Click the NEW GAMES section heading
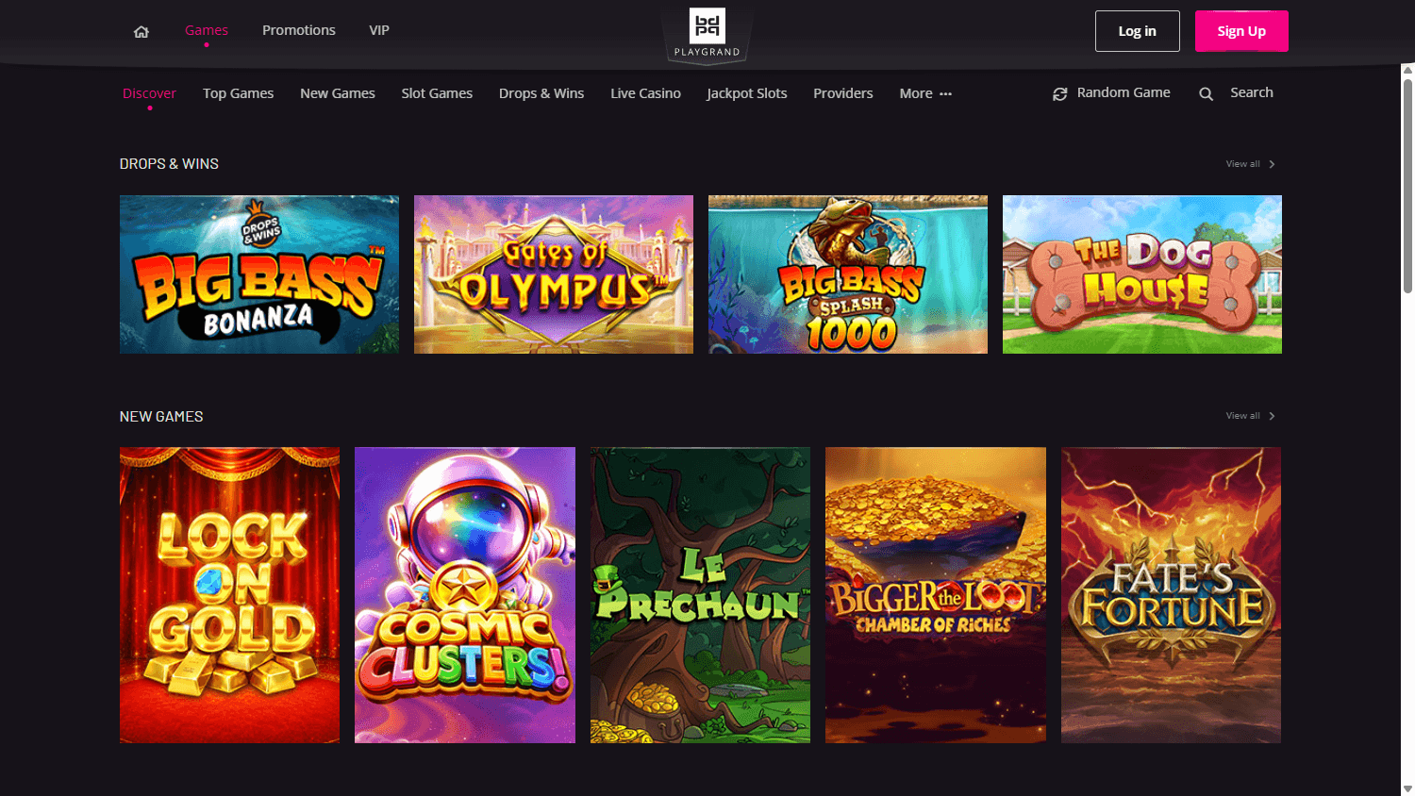1415x796 pixels. tap(161, 417)
